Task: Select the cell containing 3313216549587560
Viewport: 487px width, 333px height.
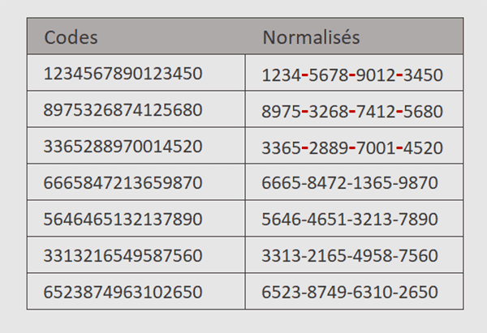Action: point(123,256)
